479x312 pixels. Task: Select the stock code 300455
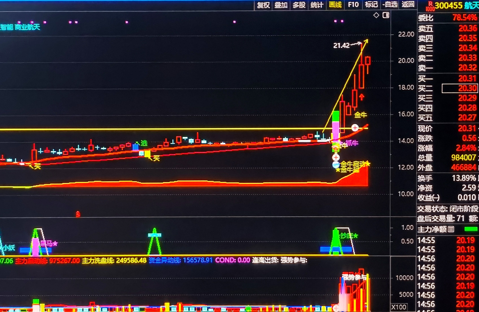pos(448,6)
